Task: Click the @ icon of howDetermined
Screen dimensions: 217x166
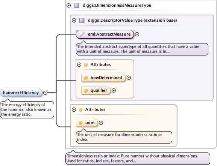Action: click(x=86, y=78)
